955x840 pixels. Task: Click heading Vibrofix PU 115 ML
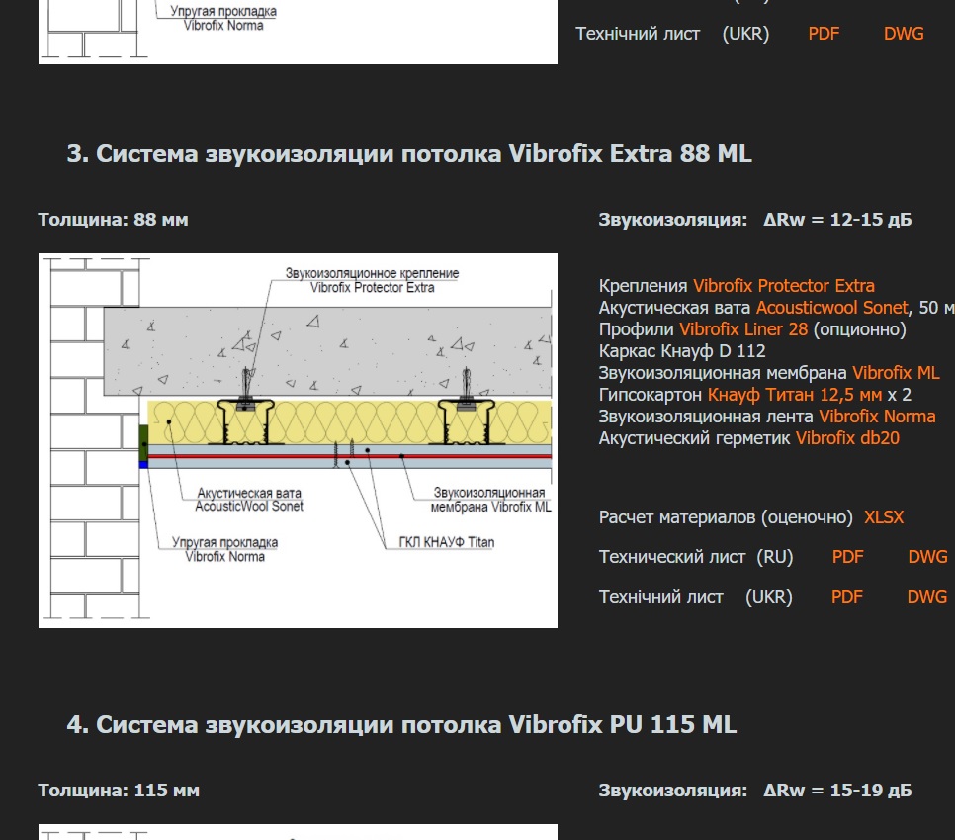pyautogui.click(x=401, y=725)
